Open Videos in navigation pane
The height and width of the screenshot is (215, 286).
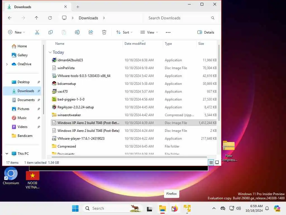[22, 127]
